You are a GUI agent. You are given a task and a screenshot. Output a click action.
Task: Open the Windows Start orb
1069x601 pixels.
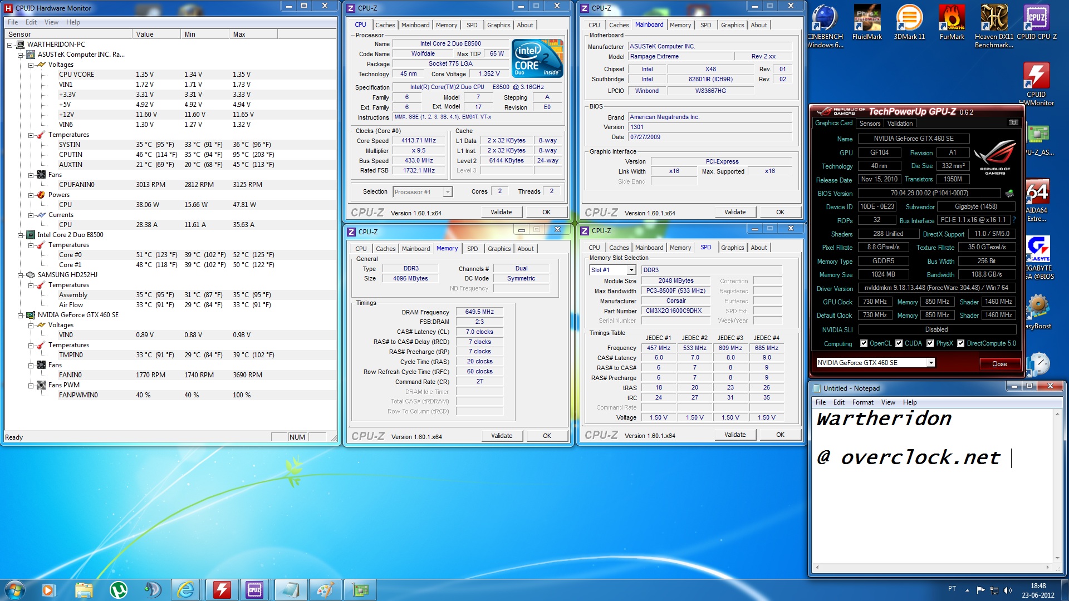[15, 589]
